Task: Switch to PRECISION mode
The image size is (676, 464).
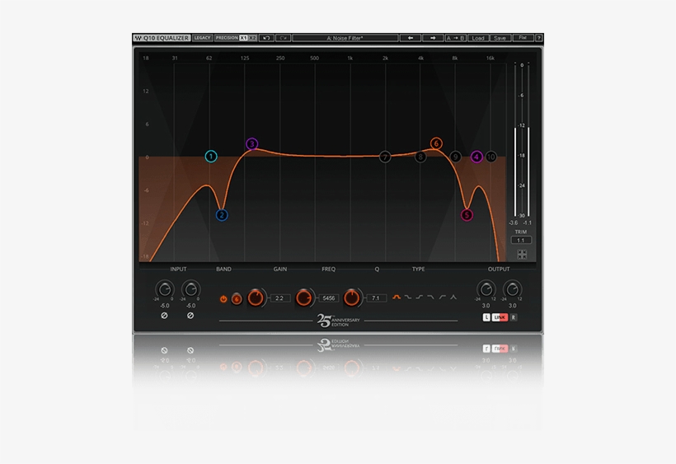Action: coord(227,38)
